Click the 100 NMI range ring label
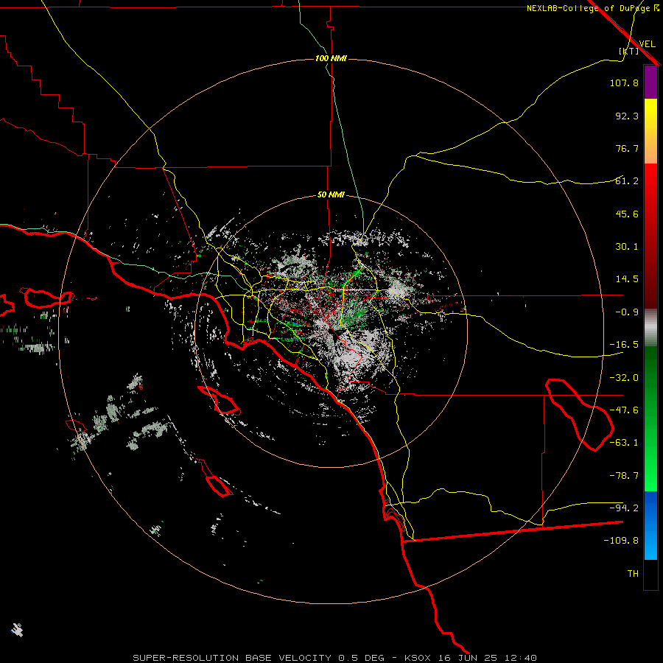Screen dimensions: 663x663 (x=331, y=58)
